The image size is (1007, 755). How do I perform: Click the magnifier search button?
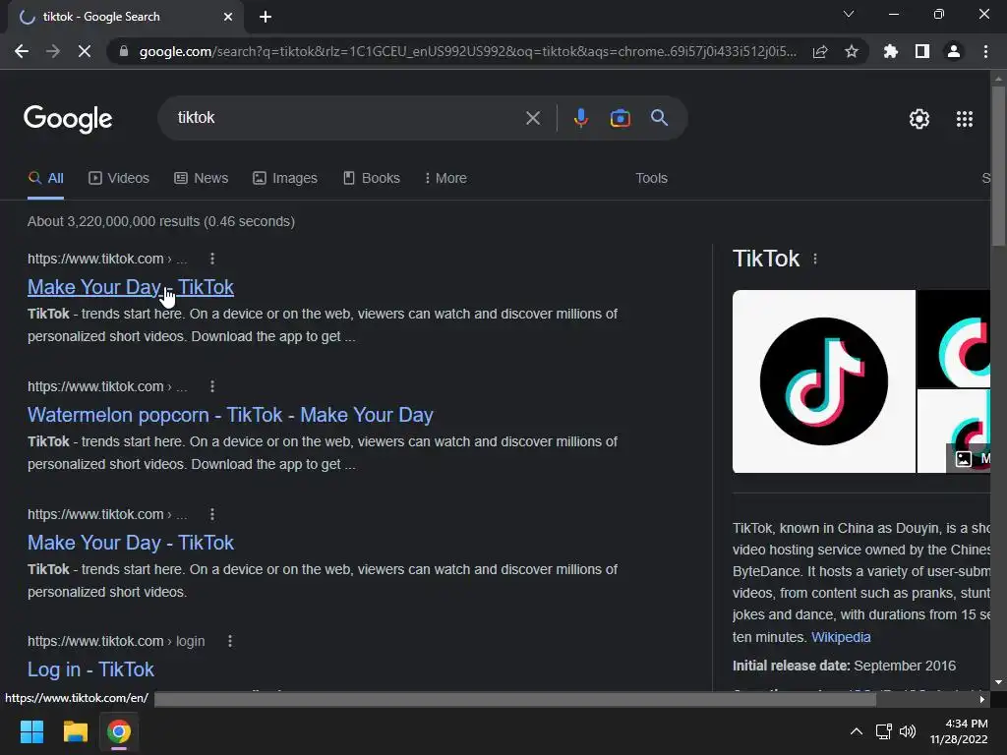click(659, 118)
